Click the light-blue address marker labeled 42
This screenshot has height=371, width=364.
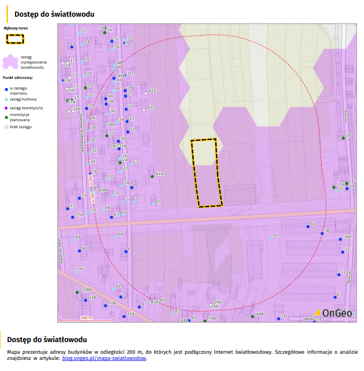271,238
